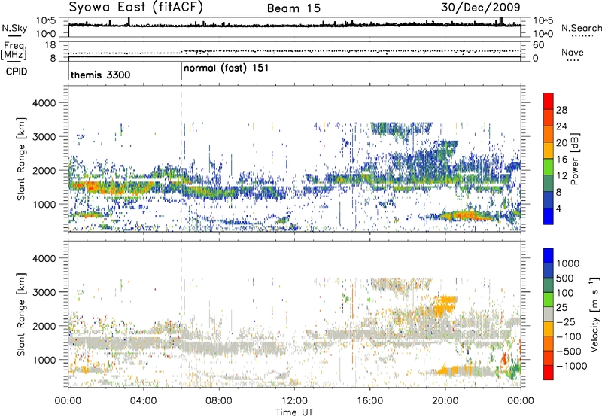Click the '18' tick on the Freq axis

50,45
